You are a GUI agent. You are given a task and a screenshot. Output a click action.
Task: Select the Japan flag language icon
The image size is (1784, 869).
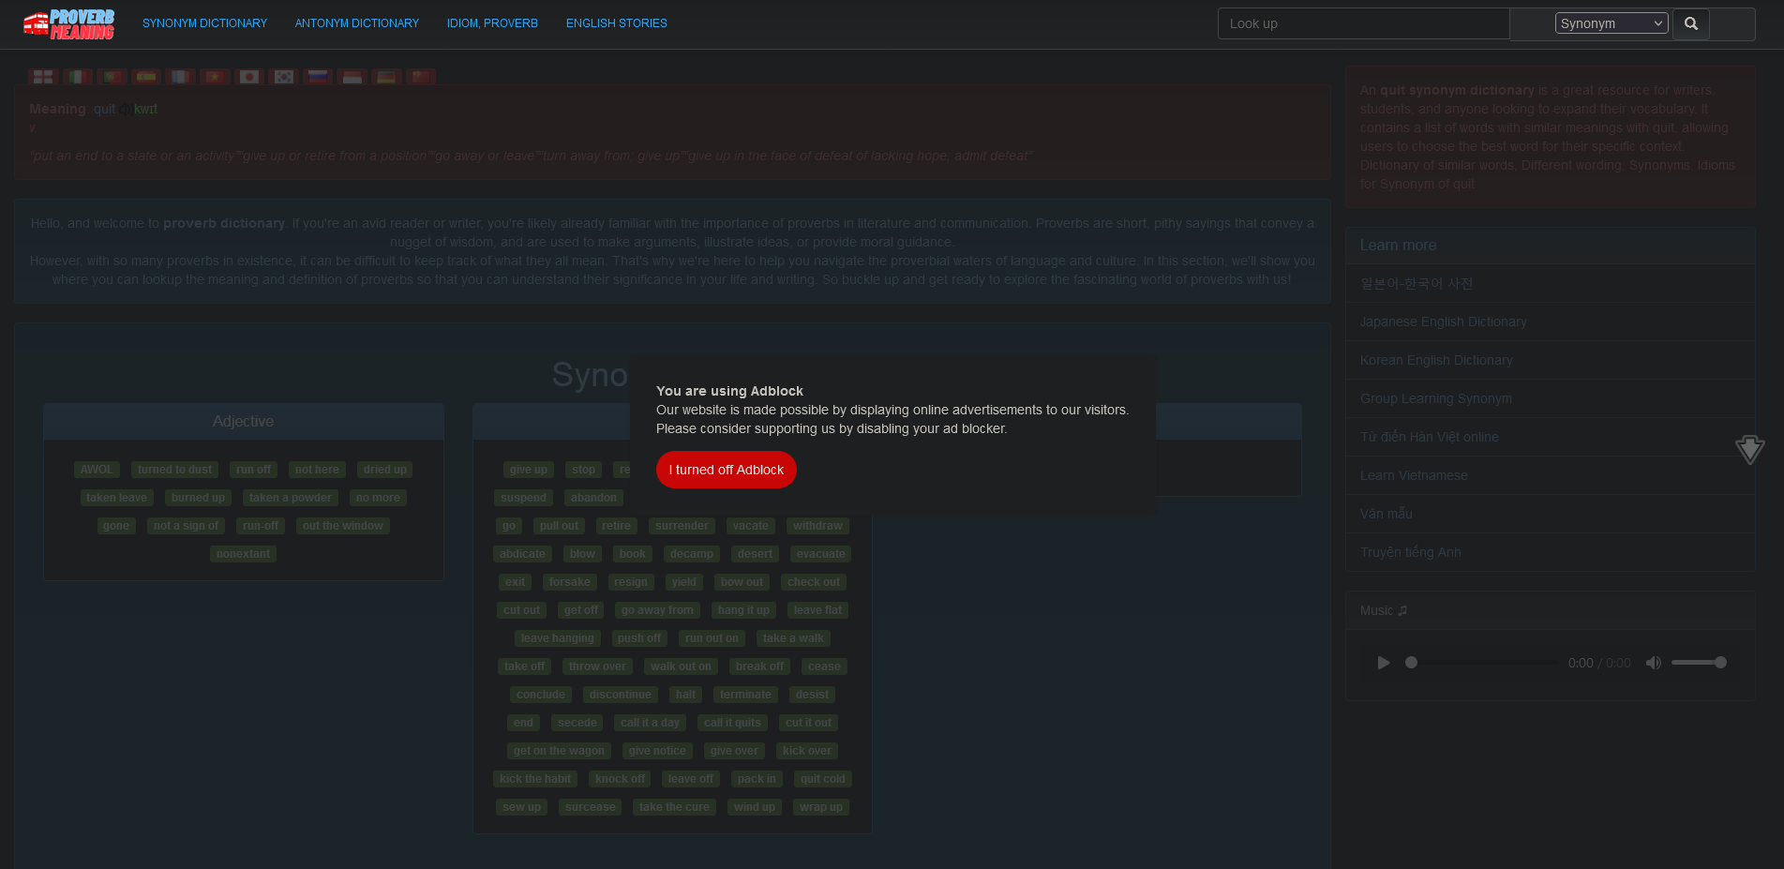pyautogui.click(x=249, y=76)
